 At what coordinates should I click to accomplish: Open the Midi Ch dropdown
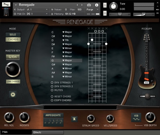(x=47, y=14)
